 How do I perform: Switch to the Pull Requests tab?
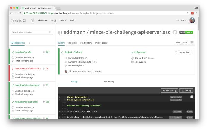click(101, 43)
